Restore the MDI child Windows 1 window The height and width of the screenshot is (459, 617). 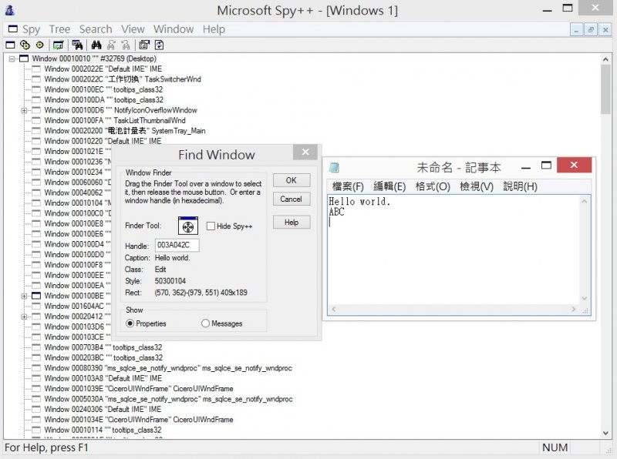click(591, 29)
